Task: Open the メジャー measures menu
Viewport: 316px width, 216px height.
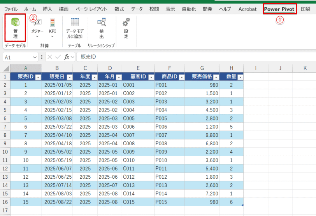Action: (x=37, y=28)
